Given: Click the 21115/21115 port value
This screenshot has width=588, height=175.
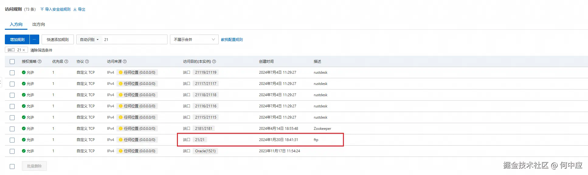Looking at the screenshot, I should point(206,117).
